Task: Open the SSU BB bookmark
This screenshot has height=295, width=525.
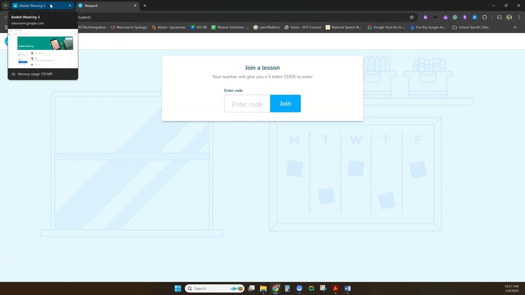Action: click(x=199, y=27)
